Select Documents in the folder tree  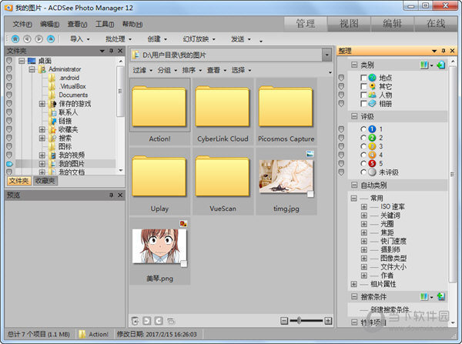click(x=73, y=95)
